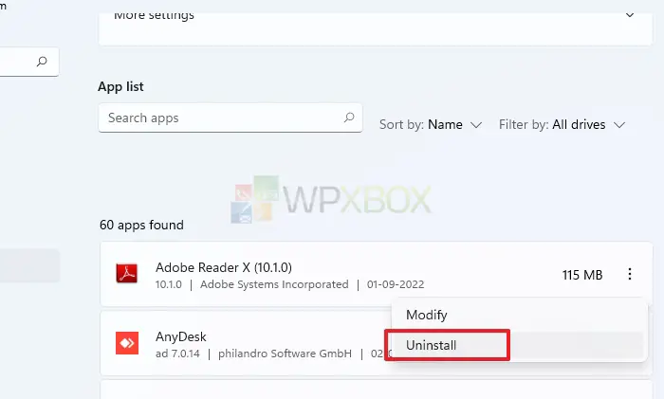This screenshot has height=399, width=664.
Task: Click the magnifier icon in Search apps
Action: [x=349, y=118]
